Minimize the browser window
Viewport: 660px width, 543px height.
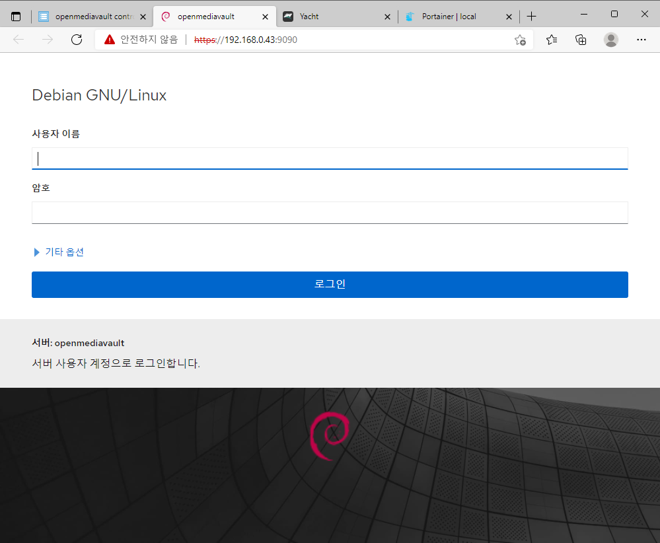(584, 15)
